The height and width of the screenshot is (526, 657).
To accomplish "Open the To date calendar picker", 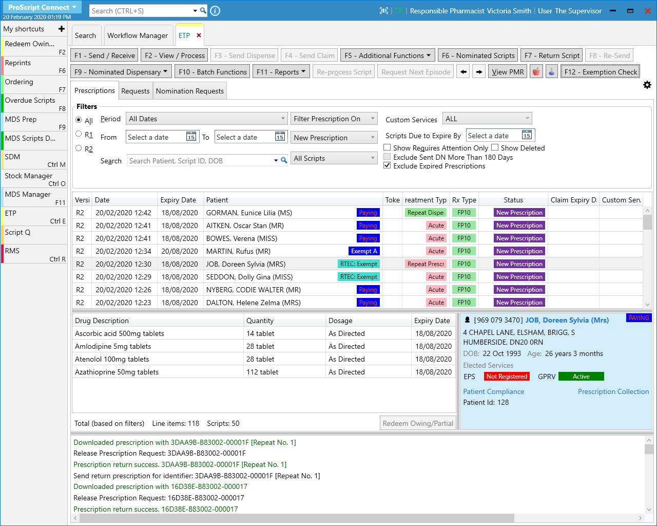I will [x=280, y=137].
